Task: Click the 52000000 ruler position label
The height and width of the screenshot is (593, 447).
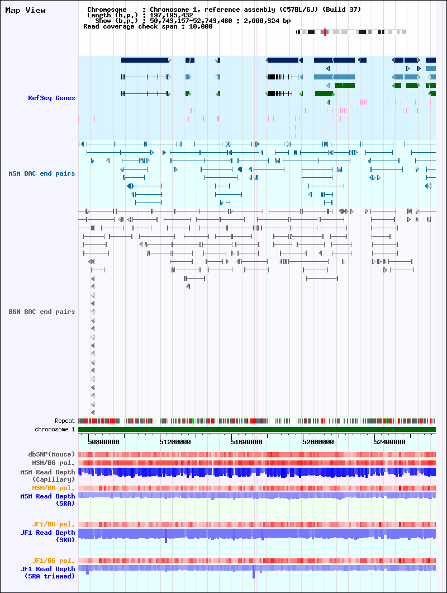Action: click(318, 442)
